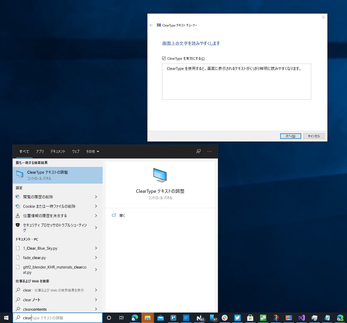The height and width of the screenshot is (323, 347).
Task: Click the 次へ button in the ClearType wizard
Action: tap(290, 136)
